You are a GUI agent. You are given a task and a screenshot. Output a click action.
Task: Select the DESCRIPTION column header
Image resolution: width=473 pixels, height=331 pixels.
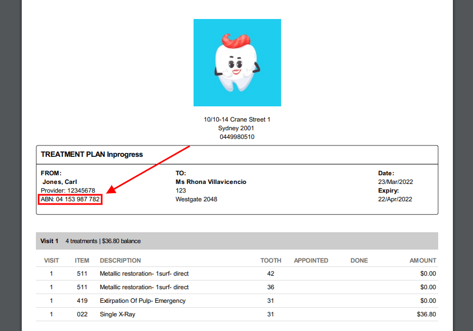pos(120,260)
